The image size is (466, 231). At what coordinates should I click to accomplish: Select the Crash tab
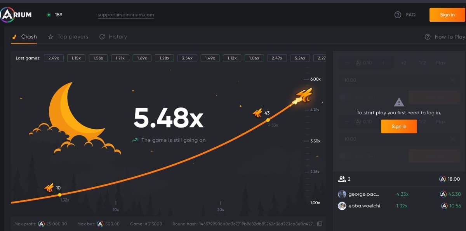tap(24, 37)
